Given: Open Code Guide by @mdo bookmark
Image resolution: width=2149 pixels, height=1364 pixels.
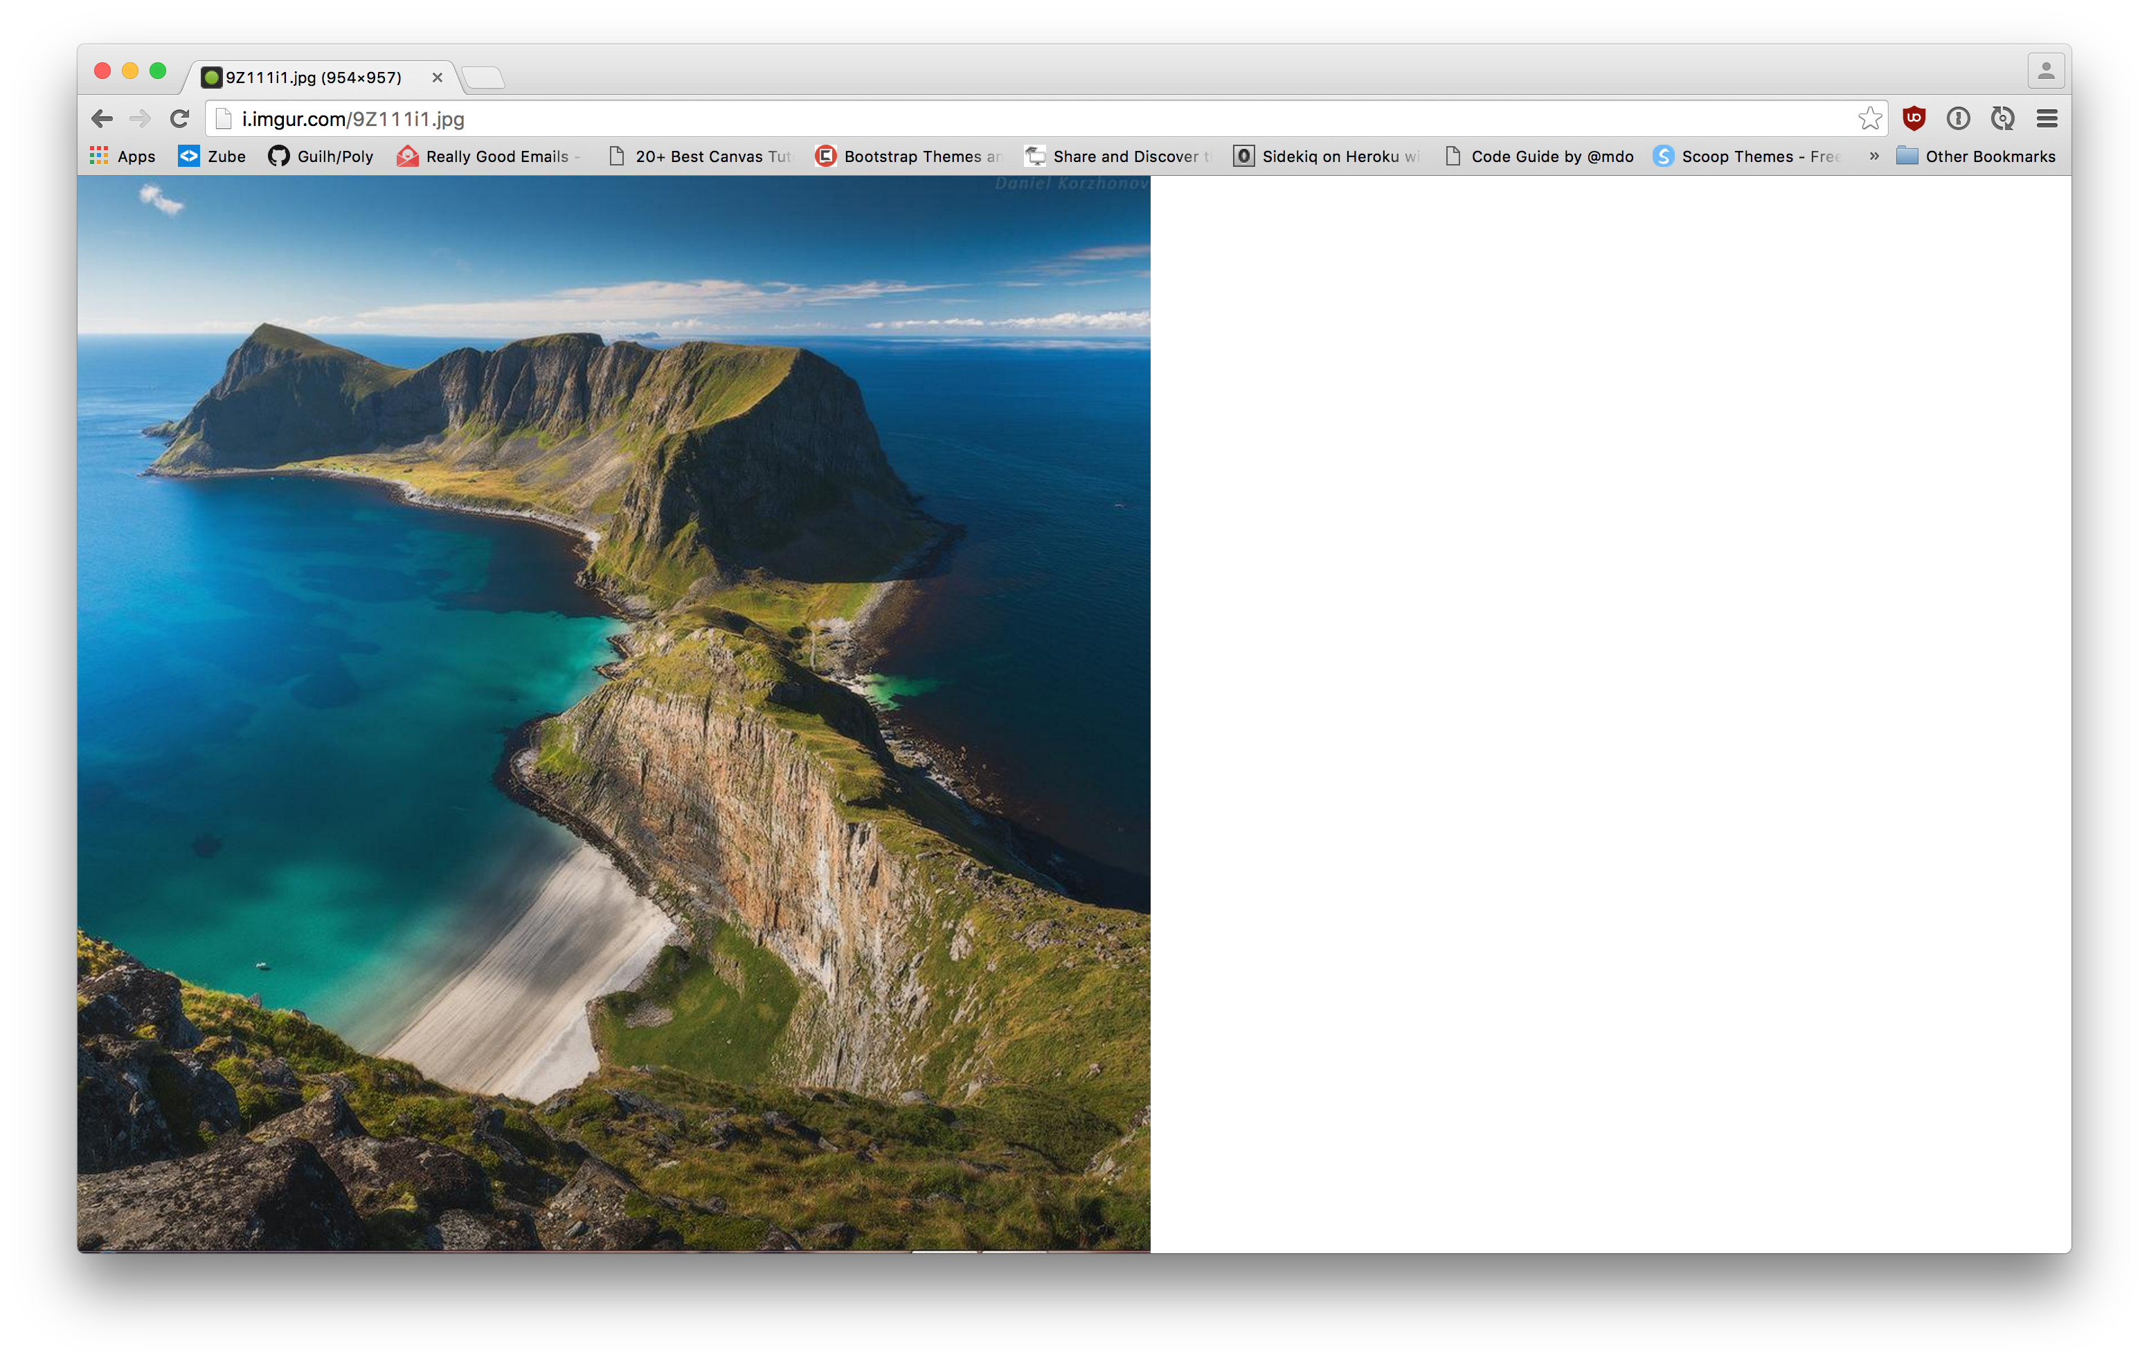Looking at the screenshot, I should (1540, 156).
